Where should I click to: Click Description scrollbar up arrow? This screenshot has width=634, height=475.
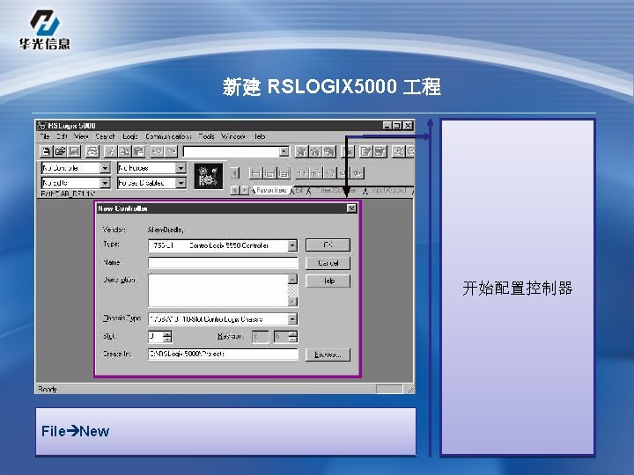click(x=292, y=279)
